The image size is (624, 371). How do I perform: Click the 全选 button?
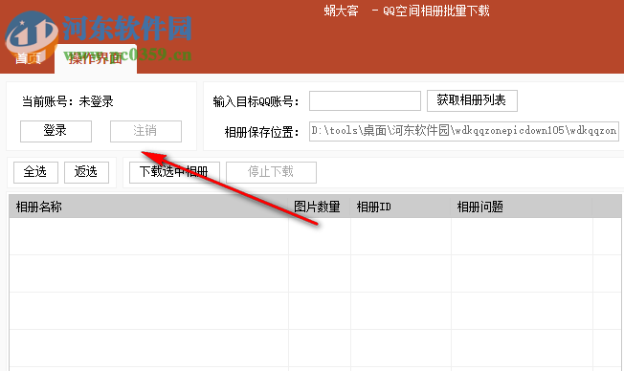(35, 172)
